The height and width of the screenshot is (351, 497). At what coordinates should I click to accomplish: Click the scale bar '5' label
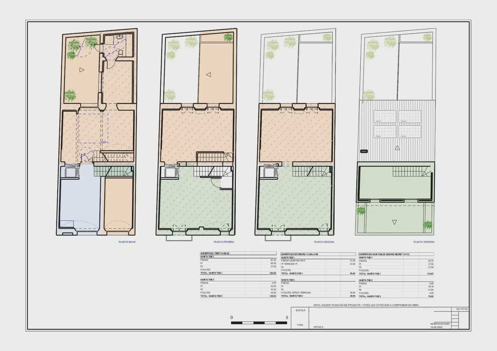(287, 318)
